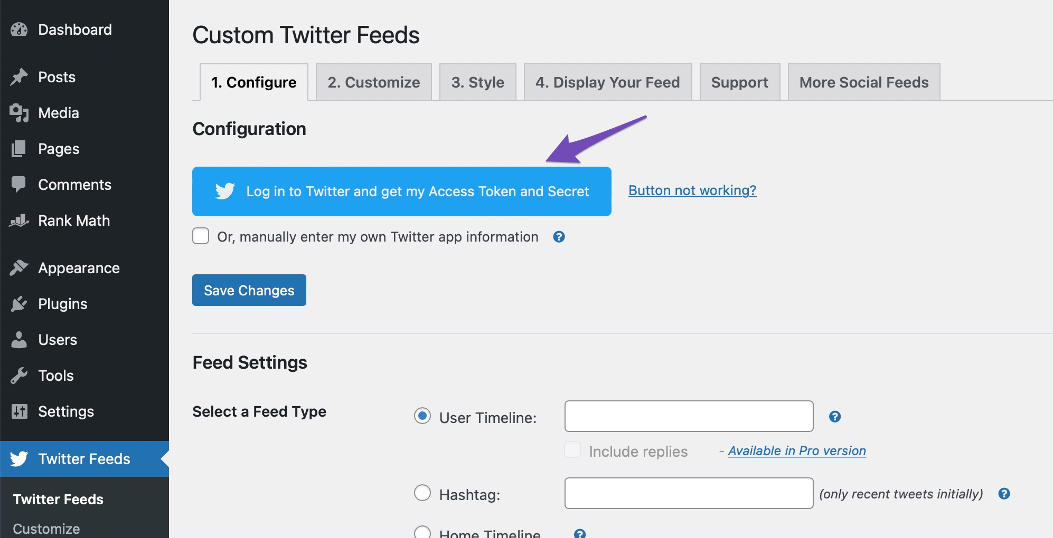The height and width of the screenshot is (538, 1053).
Task: Select Home Timeline radio button
Action: tap(422, 532)
